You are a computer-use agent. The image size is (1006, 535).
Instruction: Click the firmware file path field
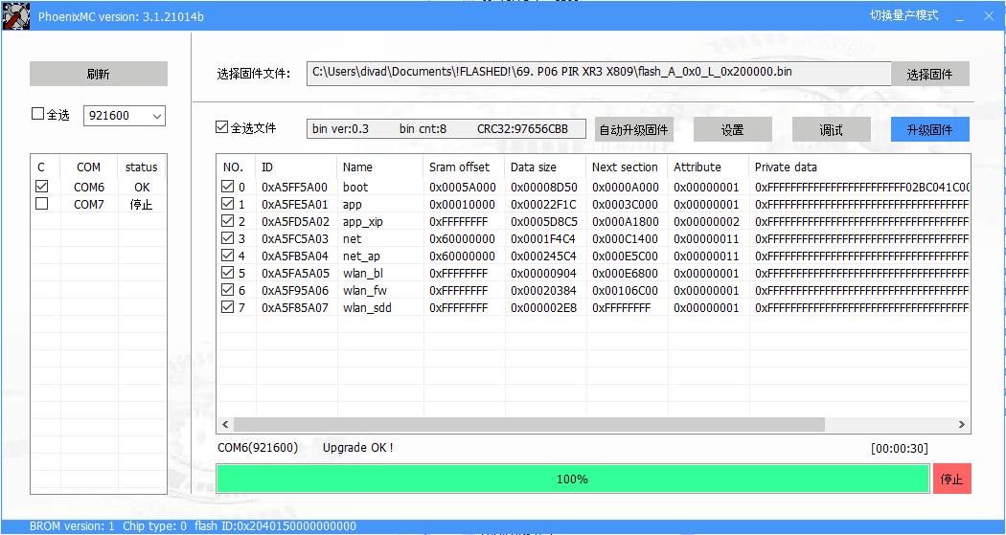coord(599,73)
